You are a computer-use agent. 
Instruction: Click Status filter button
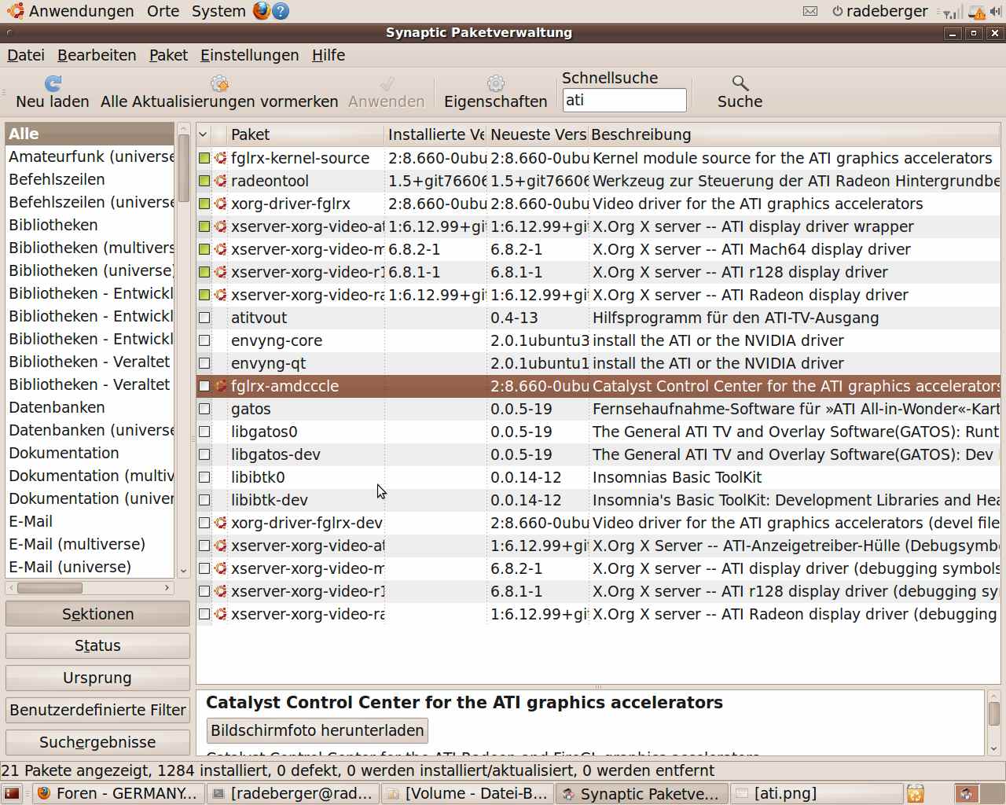click(x=97, y=645)
